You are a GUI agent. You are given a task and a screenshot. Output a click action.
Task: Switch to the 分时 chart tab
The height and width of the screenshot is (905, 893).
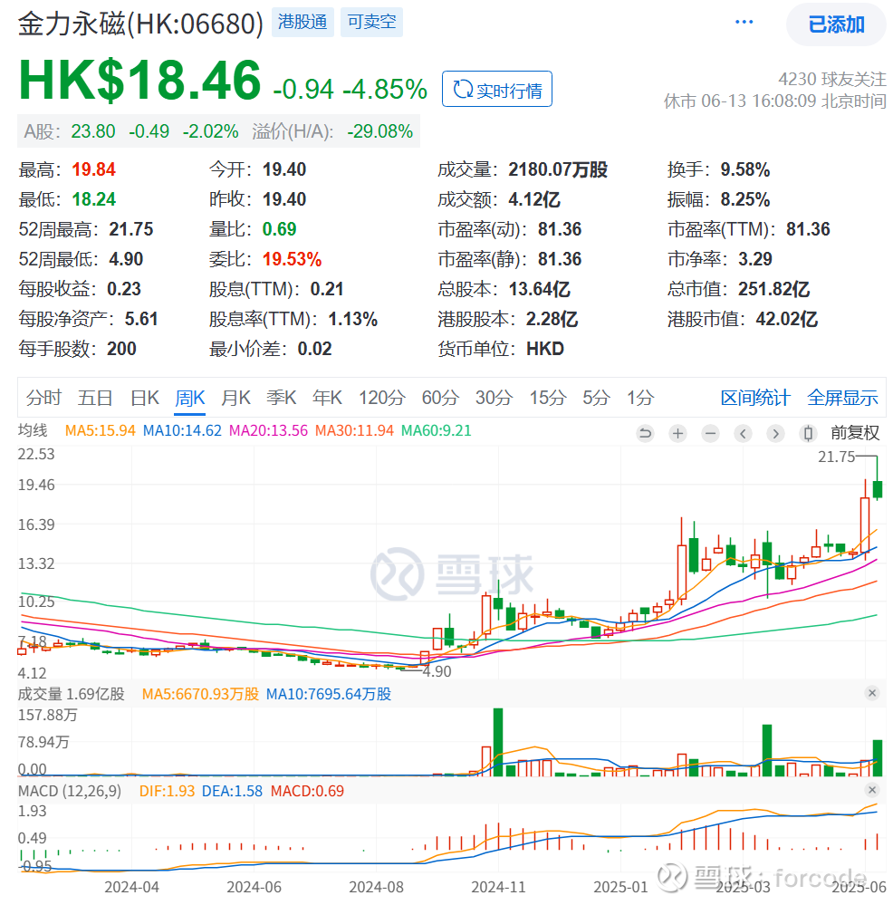(x=43, y=398)
